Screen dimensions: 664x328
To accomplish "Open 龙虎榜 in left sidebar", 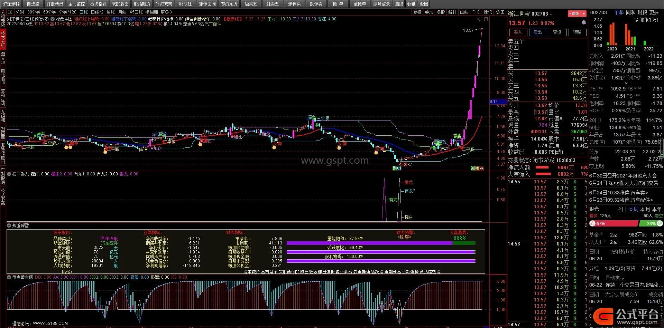I will pos(3,116).
